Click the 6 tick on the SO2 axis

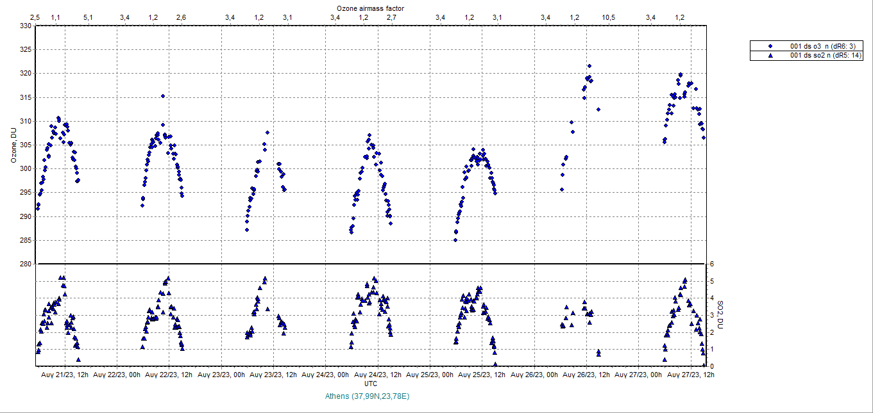[x=711, y=264]
